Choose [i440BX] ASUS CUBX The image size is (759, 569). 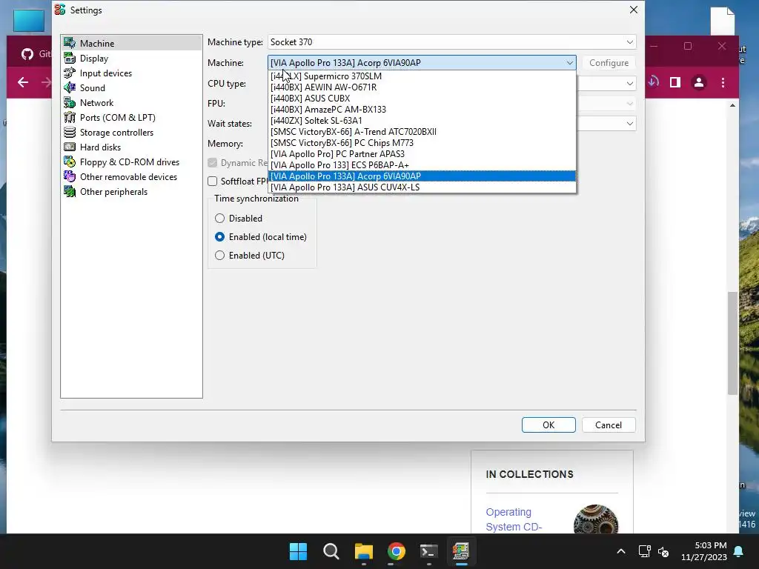pos(422,99)
